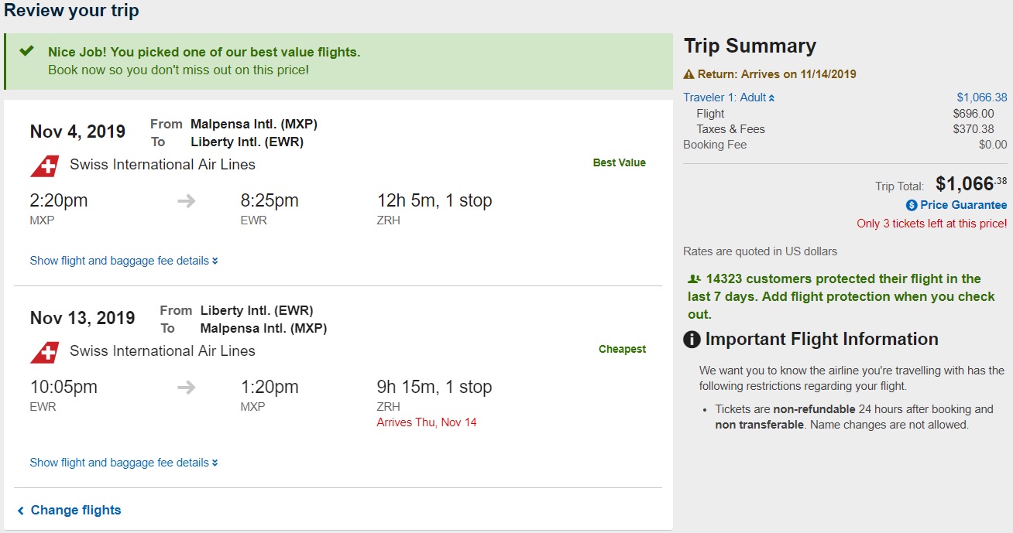Click the customers icon next to 14323
The width and height of the screenshot is (1013, 533).
click(x=694, y=279)
